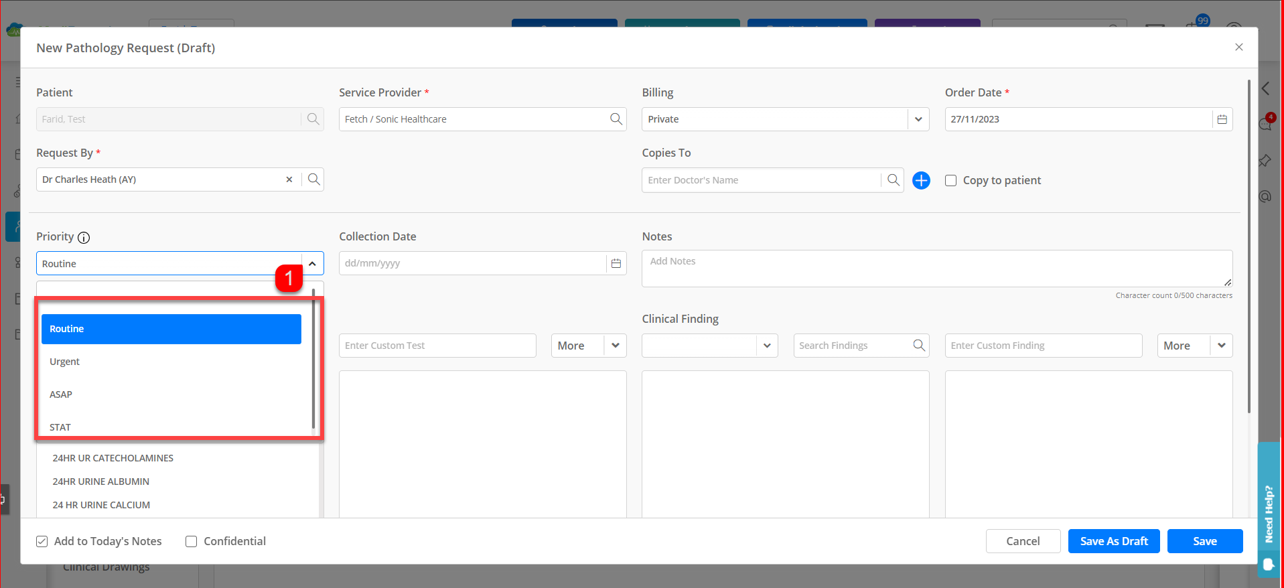Click into the Add Notes textarea
Viewport: 1284px width, 588px height.
pyautogui.click(x=937, y=269)
